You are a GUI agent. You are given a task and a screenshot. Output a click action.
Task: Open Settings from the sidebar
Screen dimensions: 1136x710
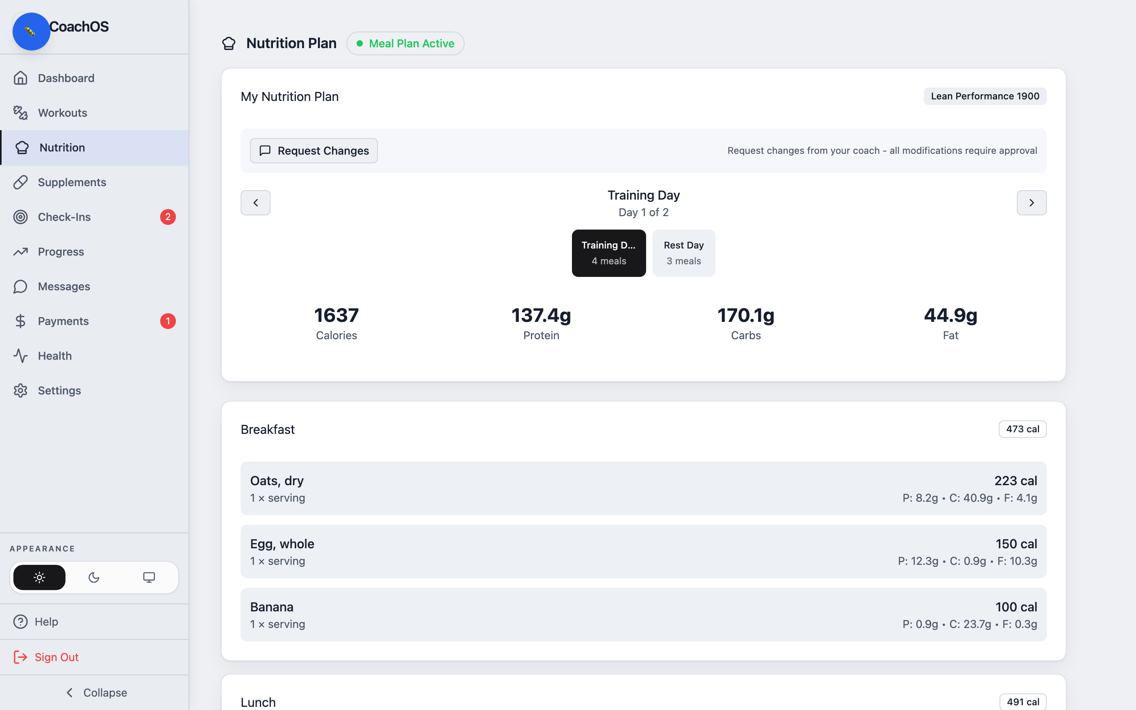click(94, 390)
